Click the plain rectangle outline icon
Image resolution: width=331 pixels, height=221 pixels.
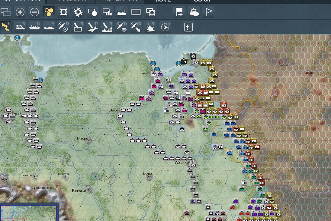click(x=136, y=12)
